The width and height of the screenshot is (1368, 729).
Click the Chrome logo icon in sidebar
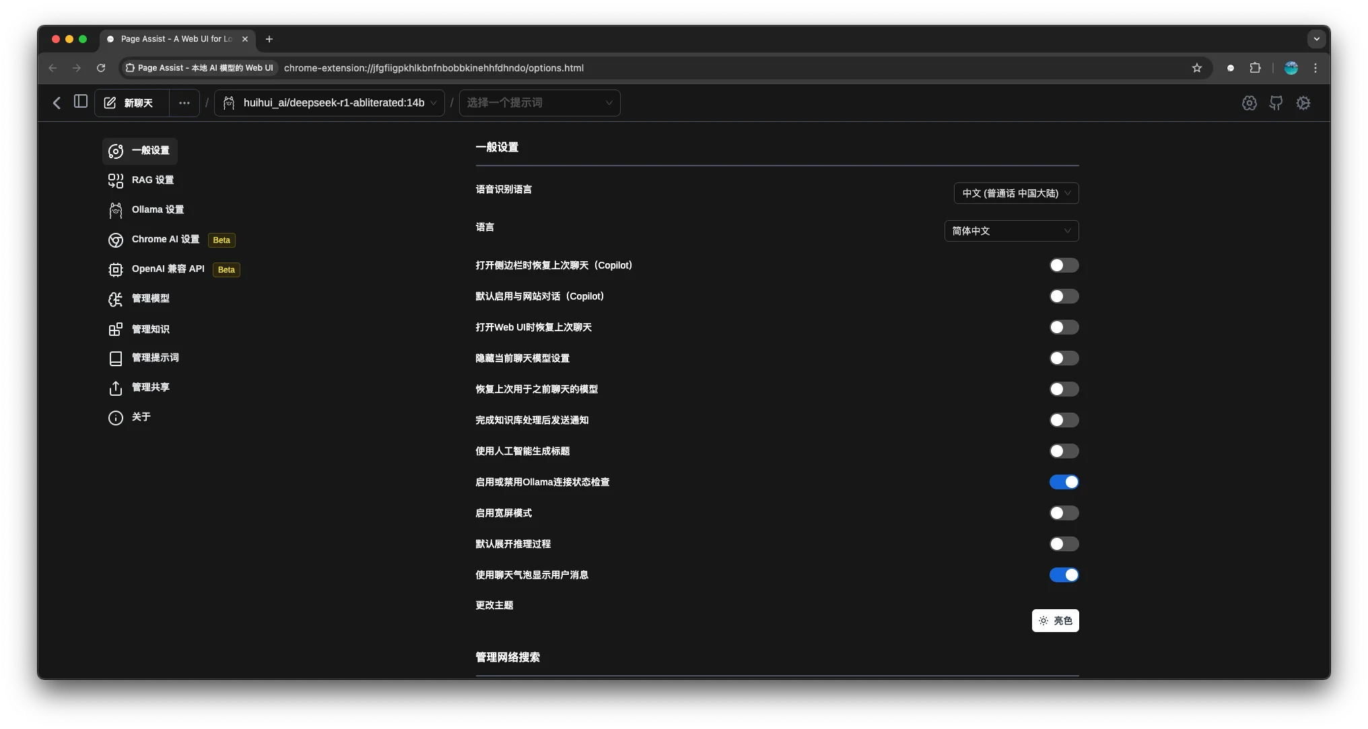point(116,240)
